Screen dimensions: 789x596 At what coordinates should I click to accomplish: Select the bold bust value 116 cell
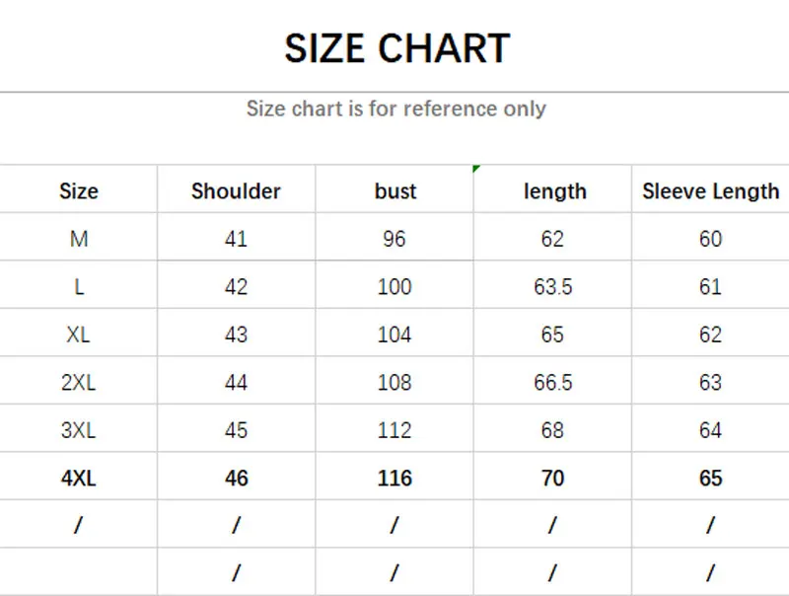point(394,479)
